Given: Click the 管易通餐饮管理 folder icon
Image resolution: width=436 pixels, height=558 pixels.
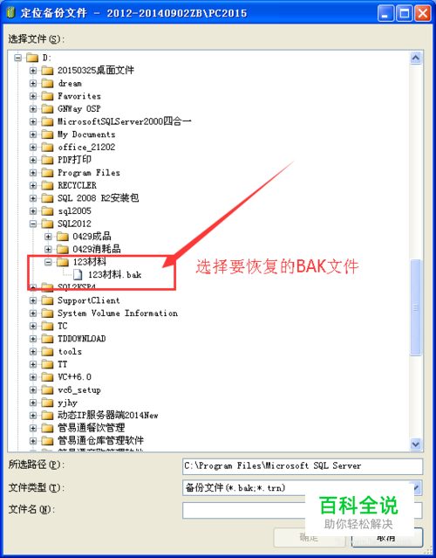Looking at the screenshot, I should (x=47, y=428).
